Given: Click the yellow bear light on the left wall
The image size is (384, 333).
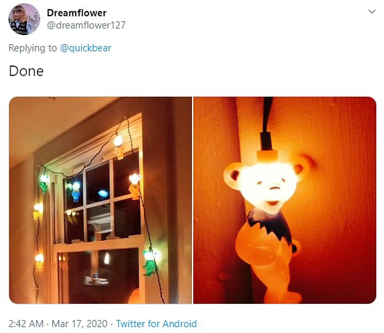Looking at the screenshot, I should pyautogui.click(x=37, y=212).
